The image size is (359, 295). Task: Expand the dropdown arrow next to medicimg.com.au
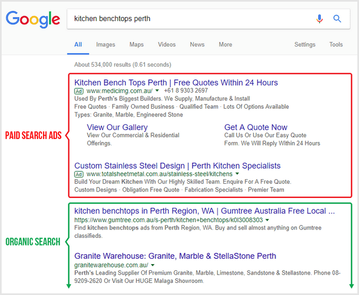tap(157, 90)
